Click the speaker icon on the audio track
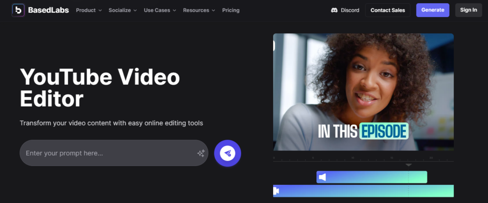 323,177
